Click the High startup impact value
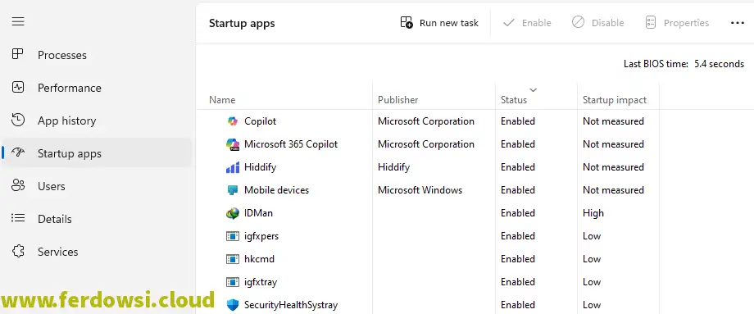754x314 pixels. 593,213
